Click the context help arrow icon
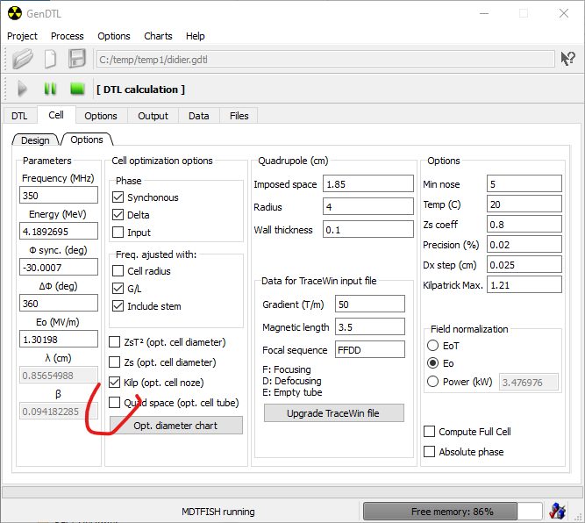The height and width of the screenshot is (523, 585). coord(568,59)
